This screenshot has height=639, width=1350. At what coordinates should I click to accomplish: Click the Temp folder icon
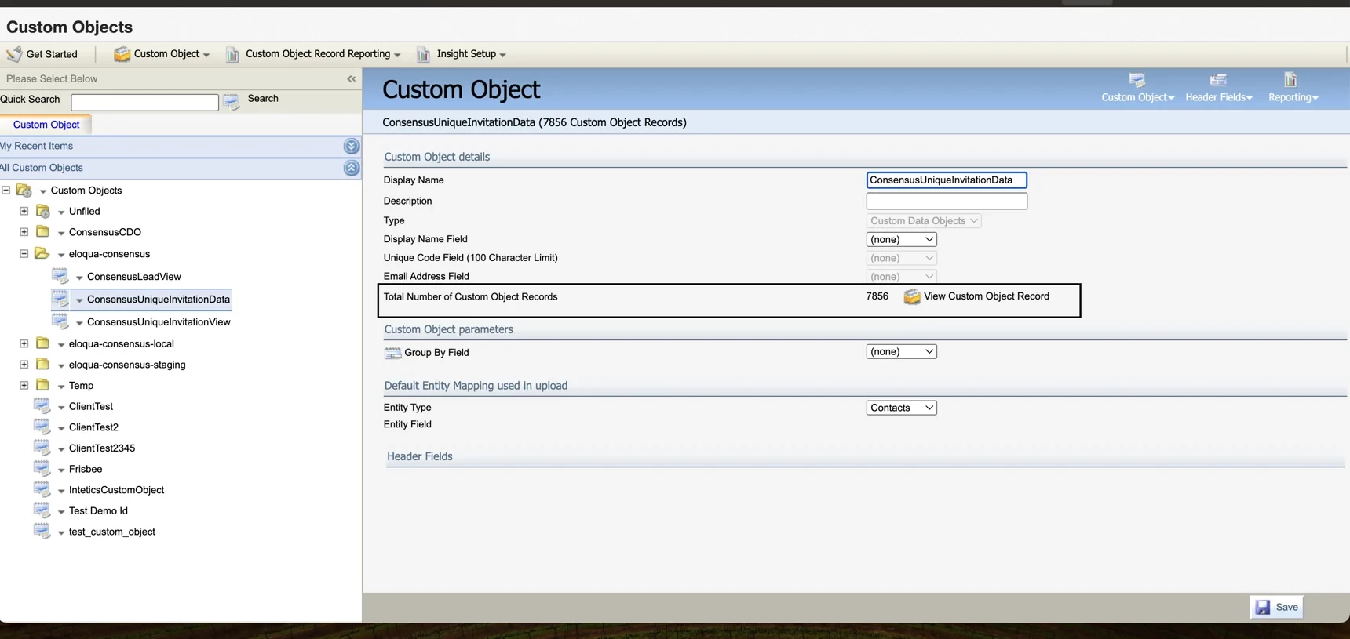click(x=43, y=385)
